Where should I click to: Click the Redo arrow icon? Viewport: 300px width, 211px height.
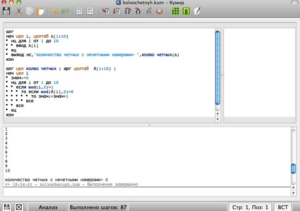tap(65, 11)
